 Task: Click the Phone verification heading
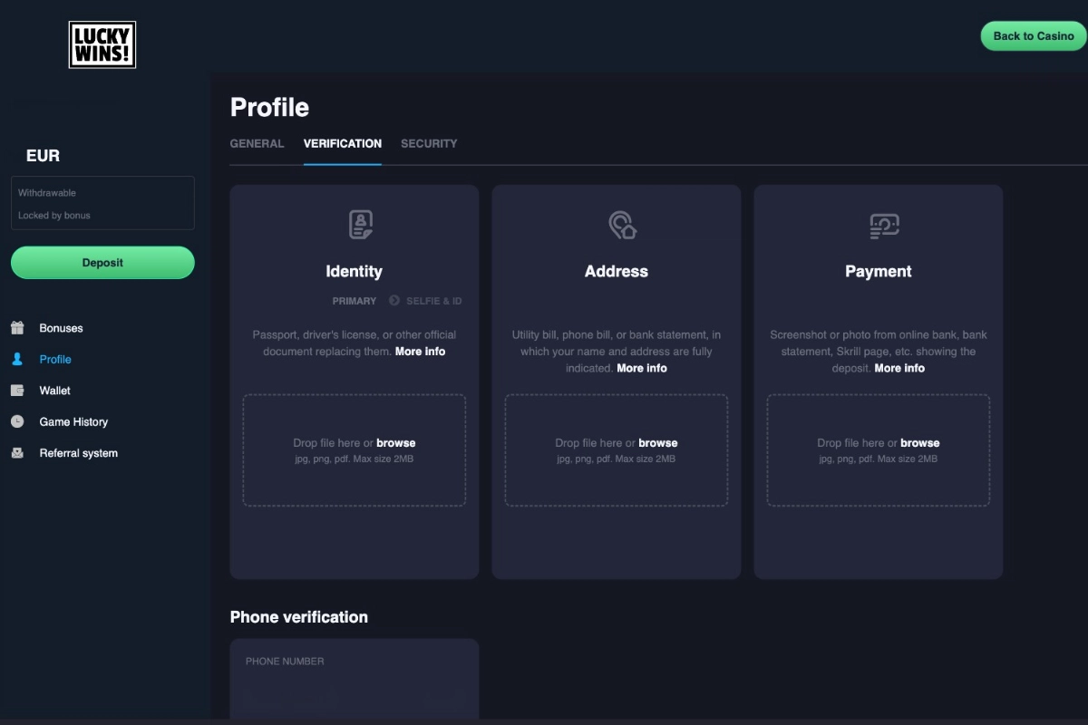299,617
